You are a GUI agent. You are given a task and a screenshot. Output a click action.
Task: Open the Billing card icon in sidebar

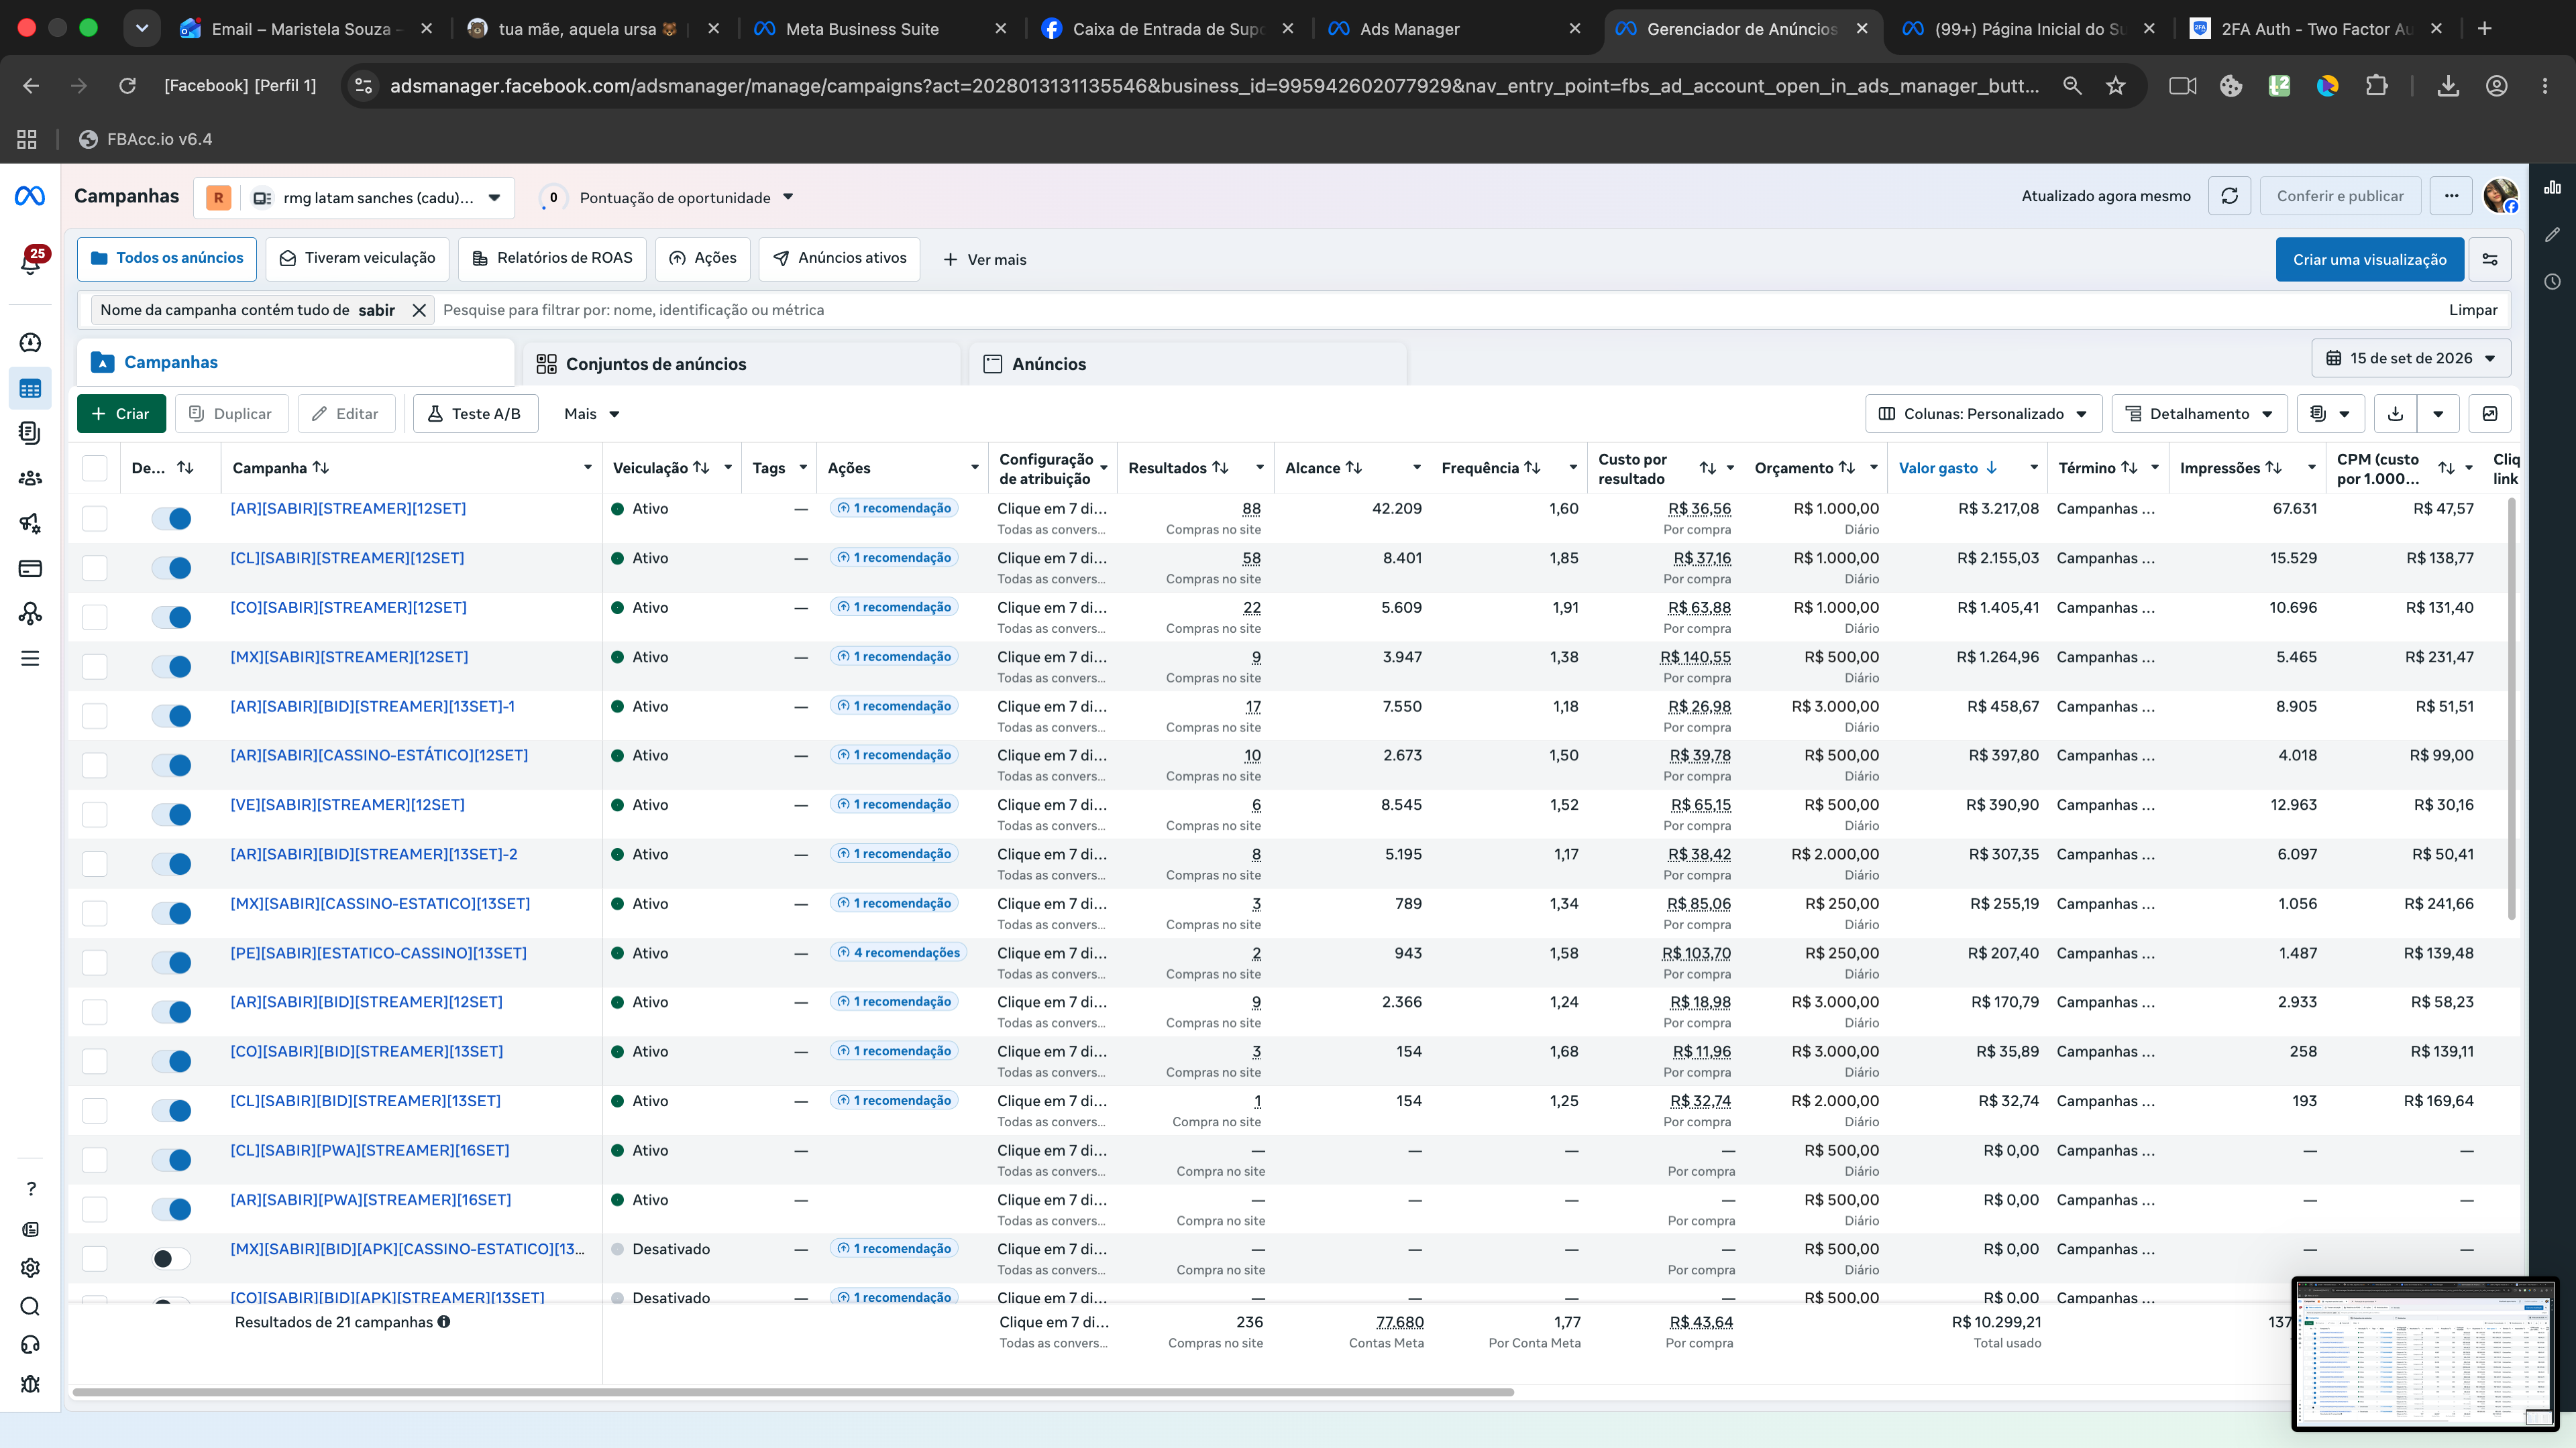pyautogui.click(x=30, y=568)
